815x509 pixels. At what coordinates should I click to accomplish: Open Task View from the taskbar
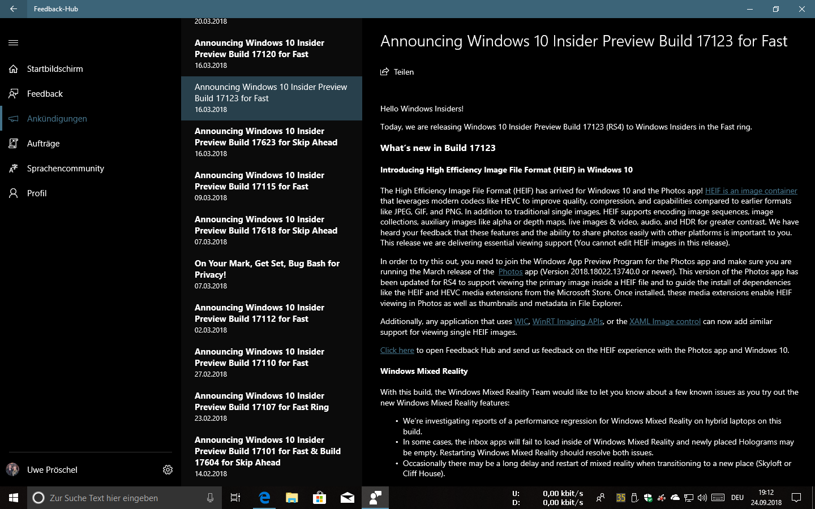(x=235, y=498)
